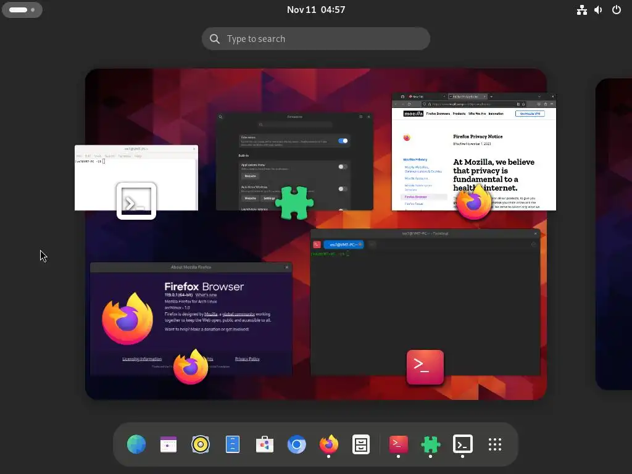Select Firefox Privacy Notice tab in Firefox
Viewport: 632px width, 474px height.
[468, 97]
